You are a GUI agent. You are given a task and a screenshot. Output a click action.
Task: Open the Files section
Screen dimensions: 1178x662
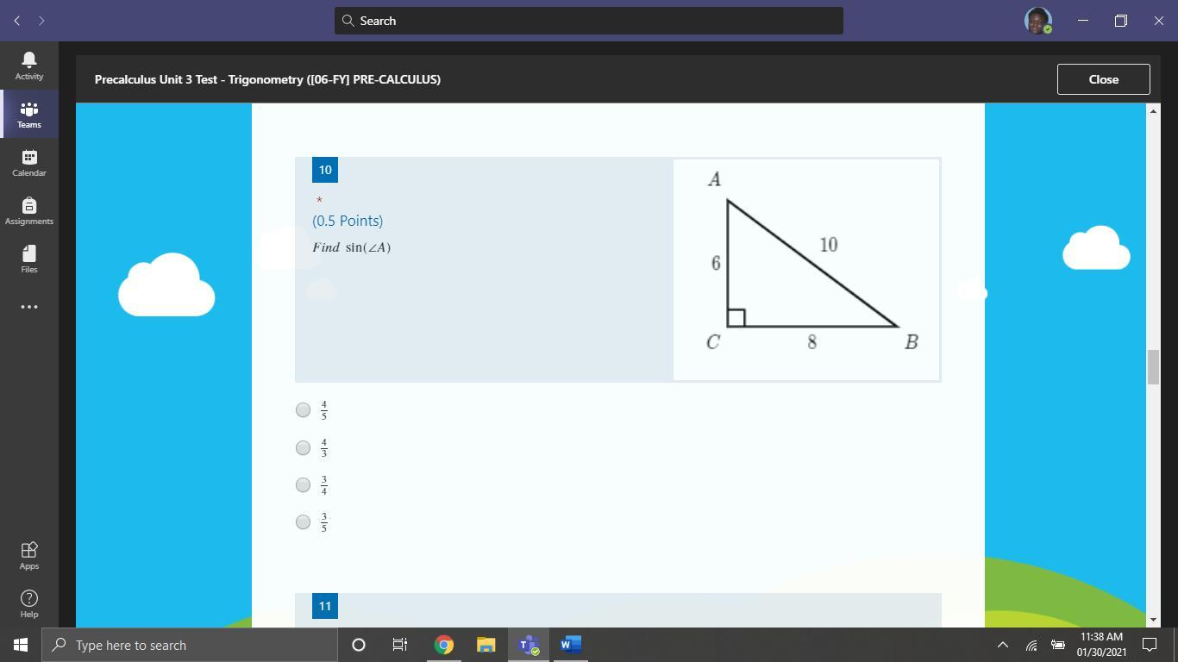click(x=29, y=259)
